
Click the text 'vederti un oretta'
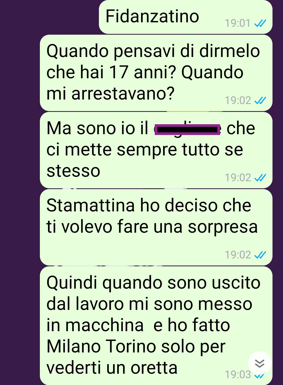(112, 368)
